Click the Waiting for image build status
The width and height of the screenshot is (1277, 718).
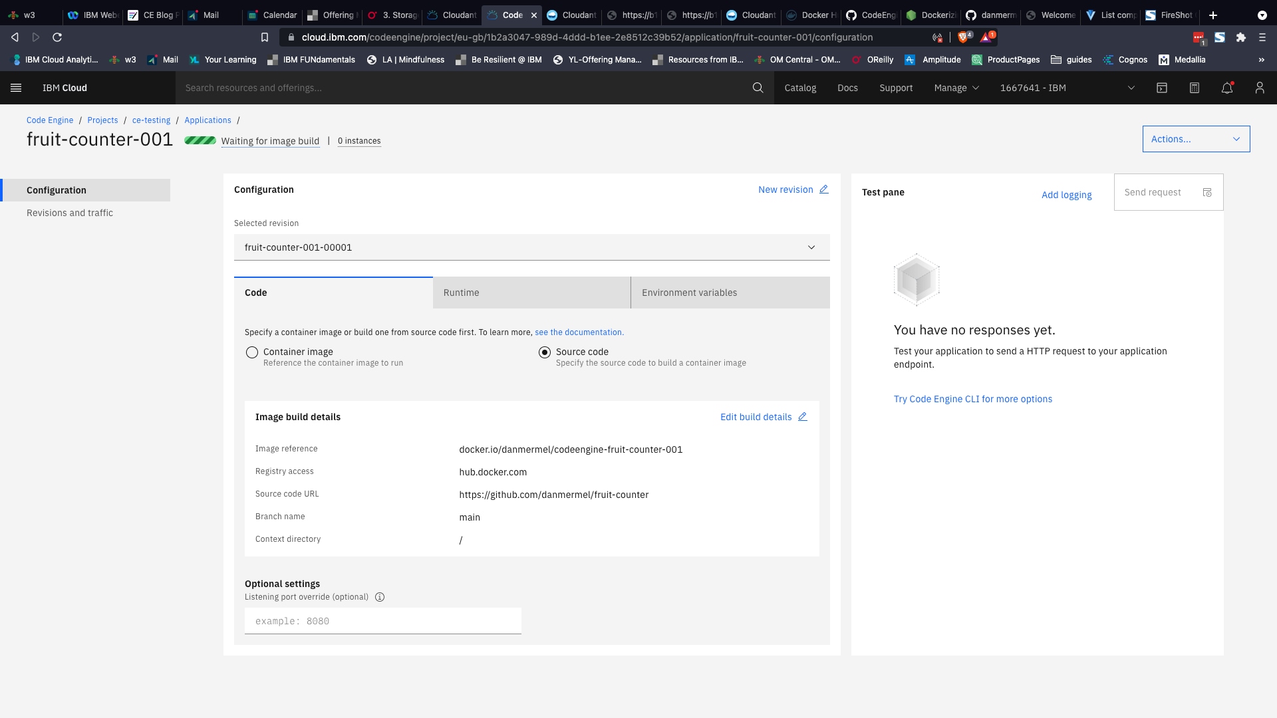coord(270,141)
